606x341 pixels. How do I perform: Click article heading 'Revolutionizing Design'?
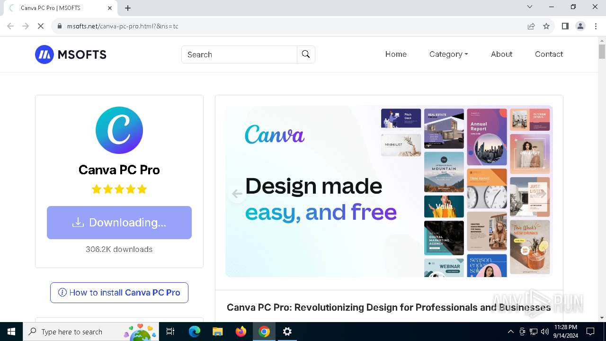[x=389, y=307]
